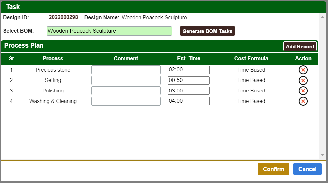Edit the 00:50 estimated time field

(x=189, y=80)
